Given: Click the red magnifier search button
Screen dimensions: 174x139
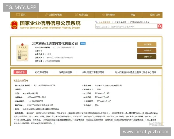Looking at the screenshot, I should [x=160, y=26].
